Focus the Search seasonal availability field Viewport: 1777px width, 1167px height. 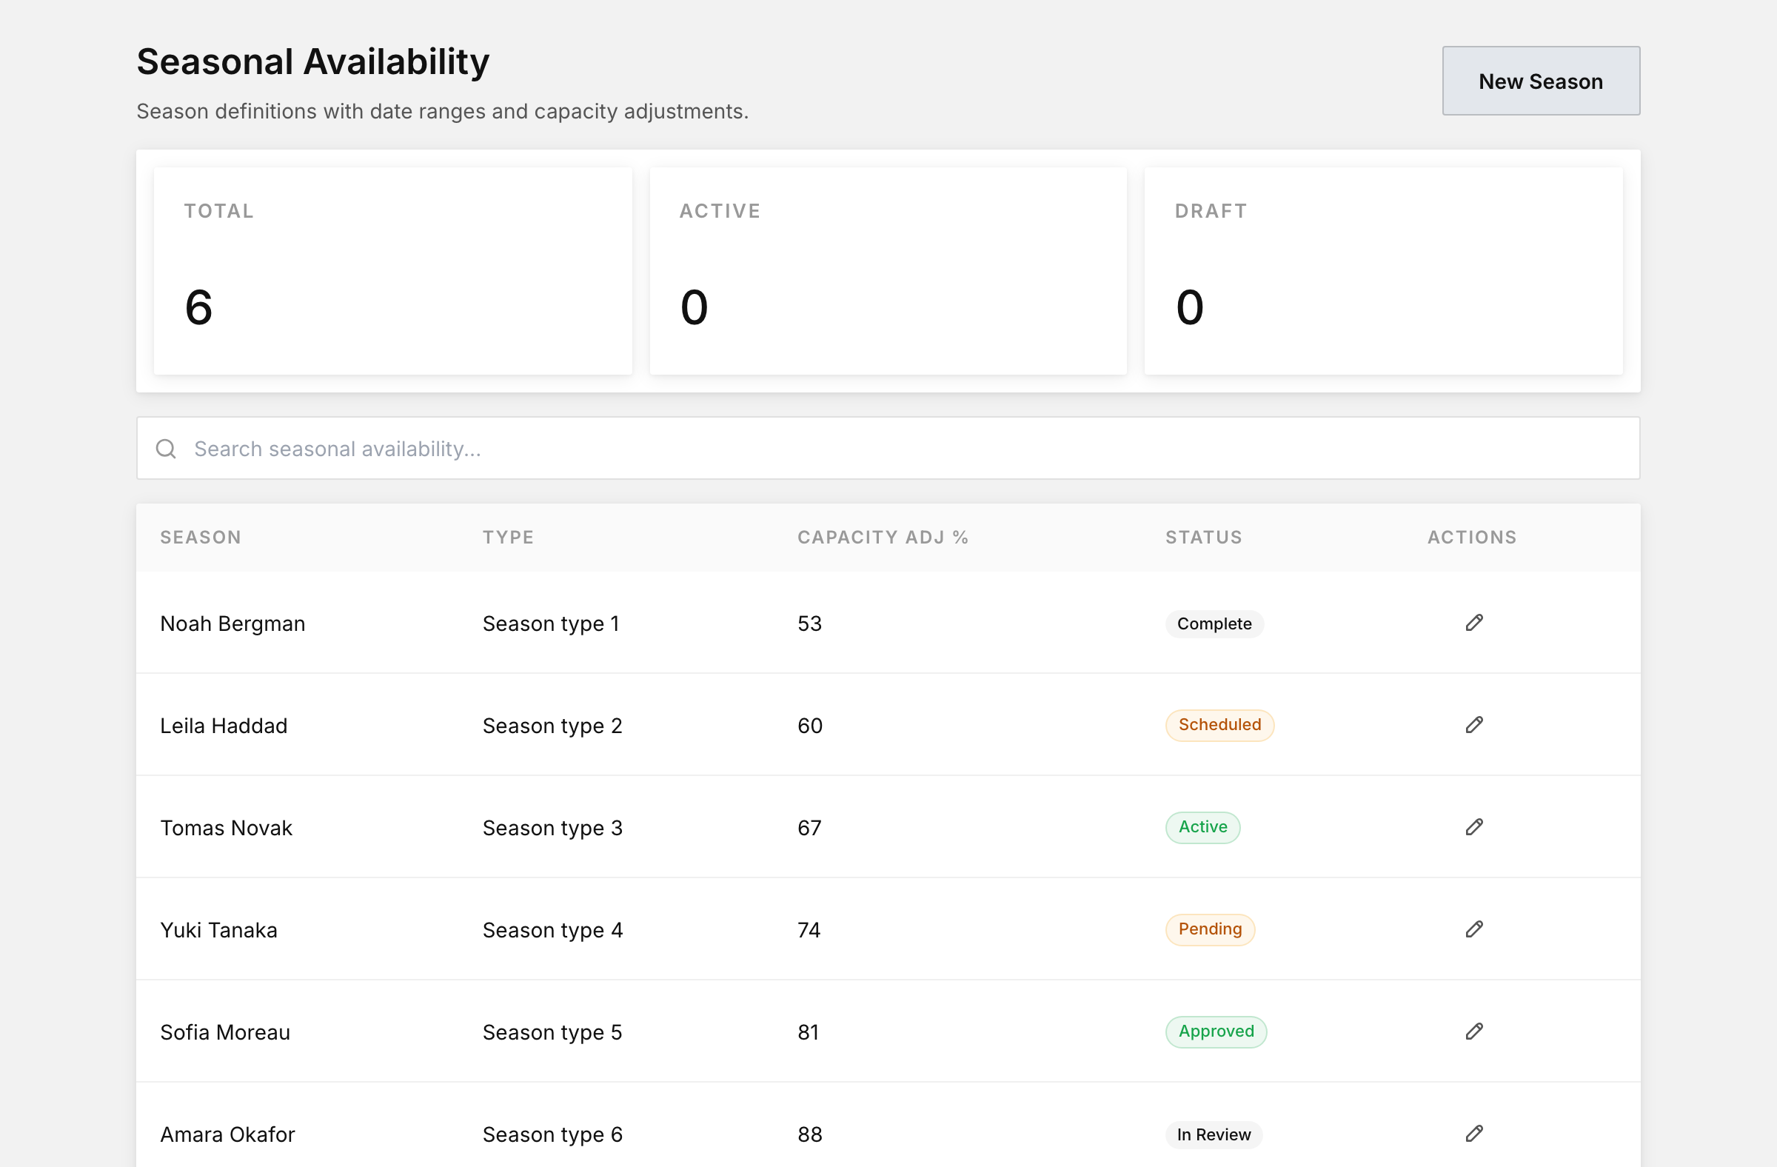[888, 448]
